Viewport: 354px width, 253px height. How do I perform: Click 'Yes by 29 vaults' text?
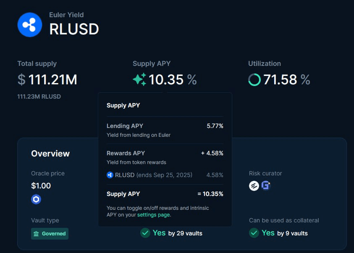pyautogui.click(x=178, y=233)
